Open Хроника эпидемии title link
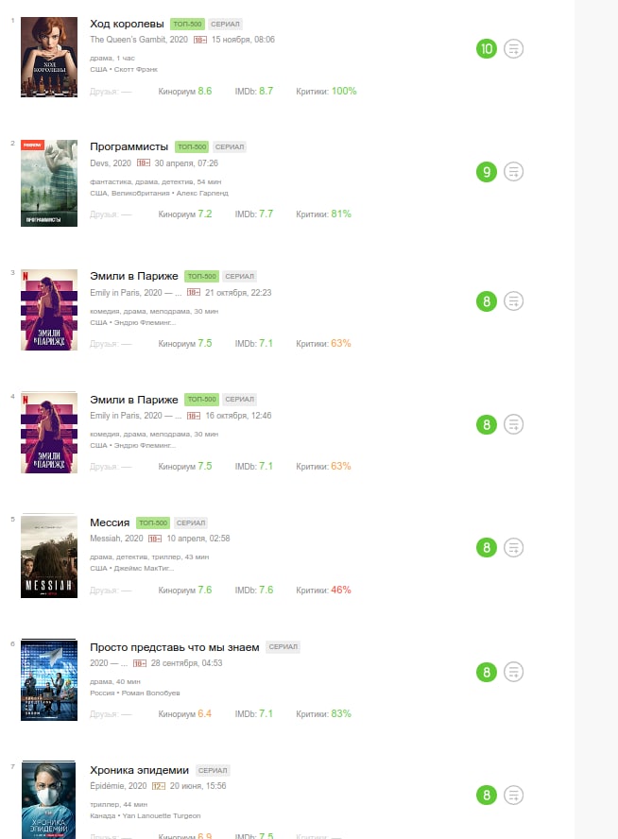The width and height of the screenshot is (618, 839). tap(139, 771)
